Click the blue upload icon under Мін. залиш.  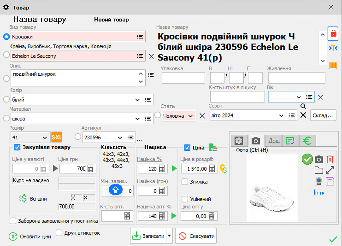click(116, 190)
